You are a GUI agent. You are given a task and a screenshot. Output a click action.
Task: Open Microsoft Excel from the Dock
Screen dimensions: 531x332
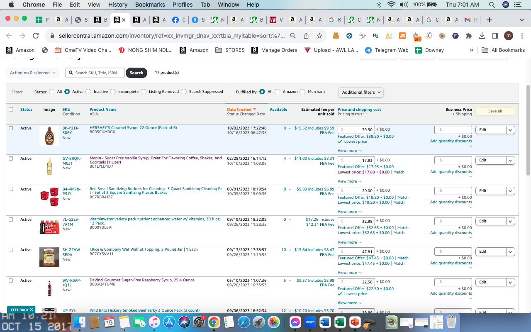pyautogui.click(x=340, y=322)
